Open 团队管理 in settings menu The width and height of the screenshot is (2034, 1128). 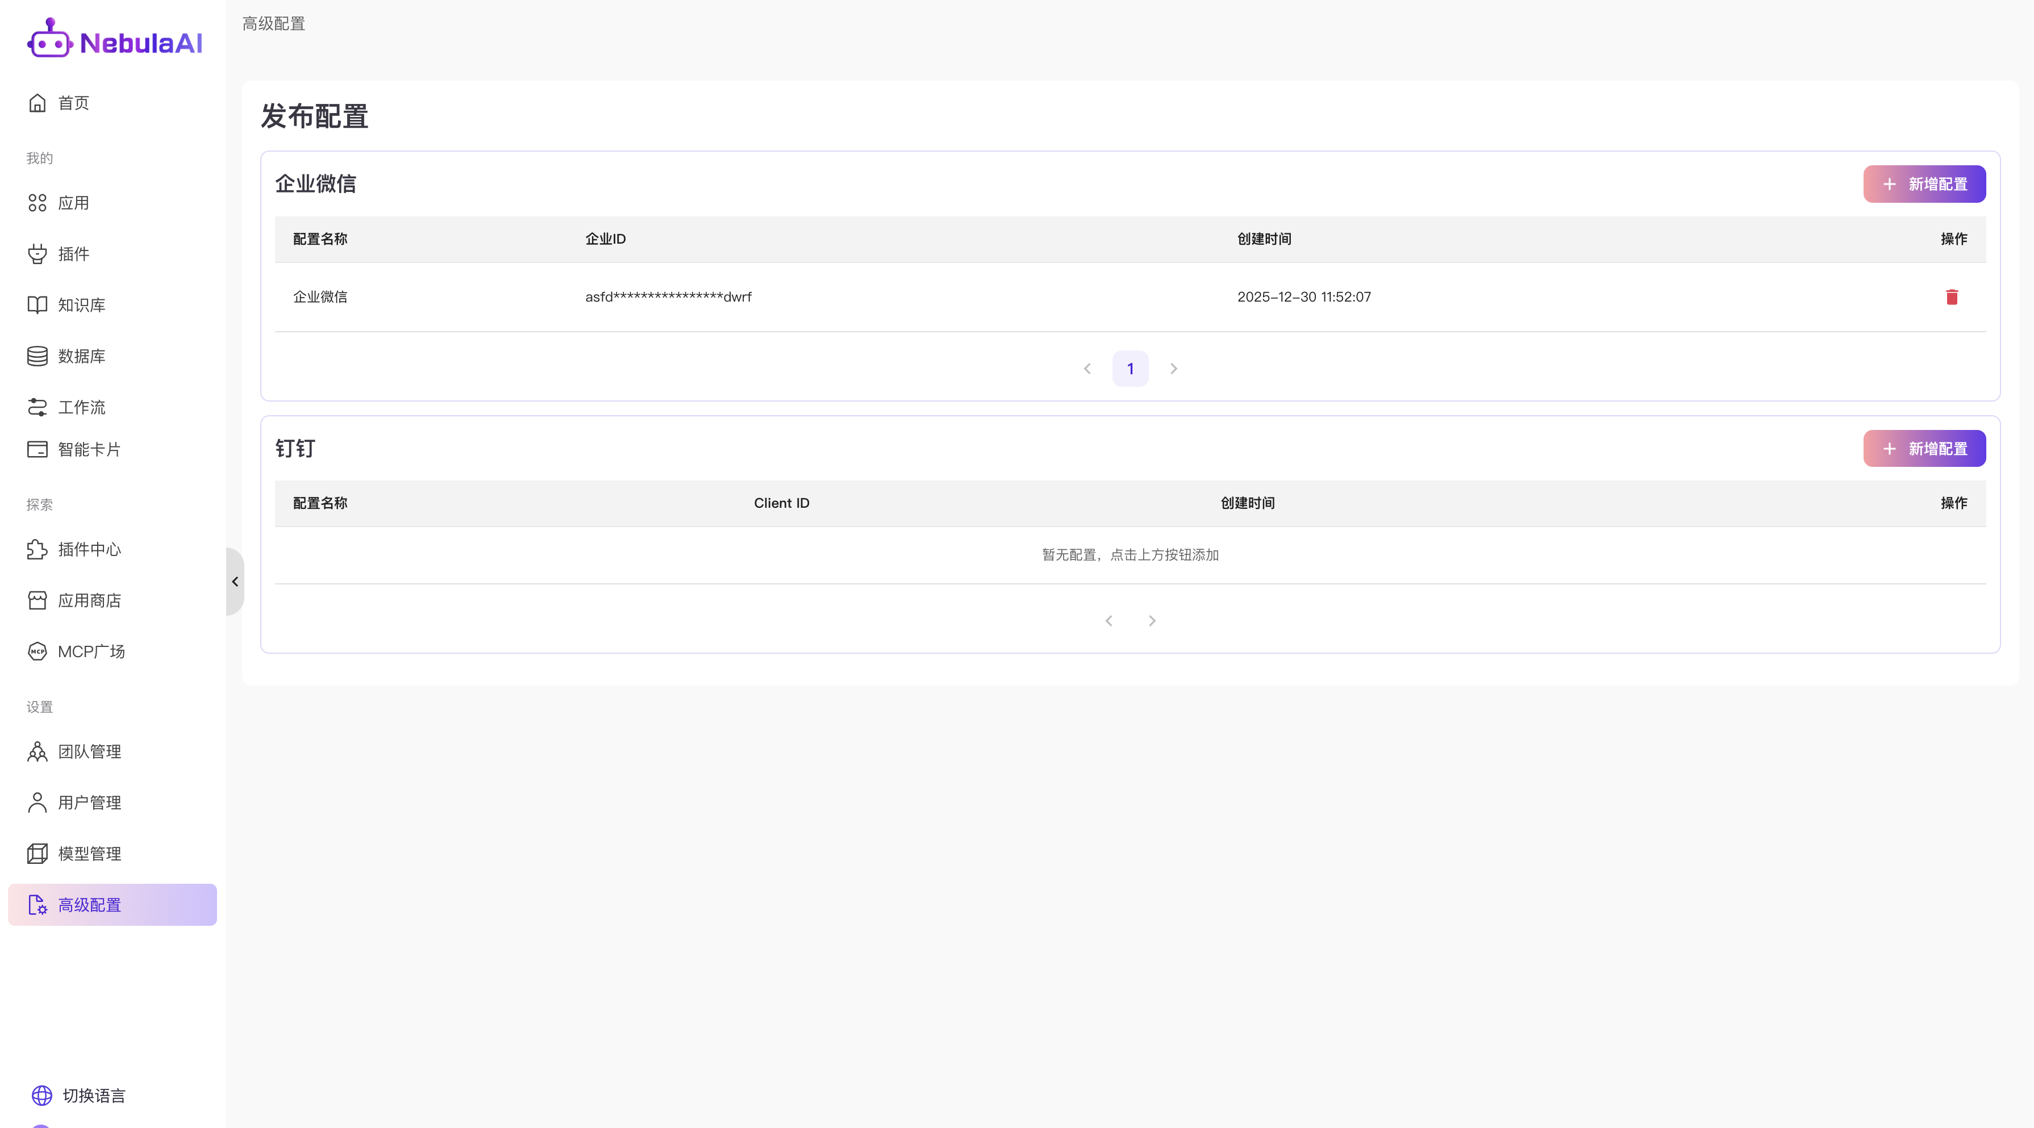(89, 751)
